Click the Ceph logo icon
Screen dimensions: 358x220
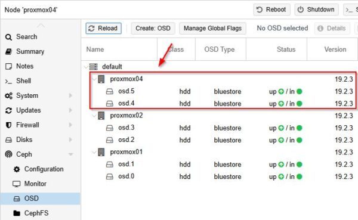click(x=8, y=154)
